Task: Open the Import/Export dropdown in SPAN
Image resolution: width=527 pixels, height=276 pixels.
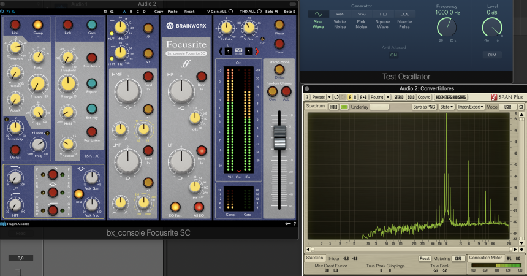Action: [470, 107]
